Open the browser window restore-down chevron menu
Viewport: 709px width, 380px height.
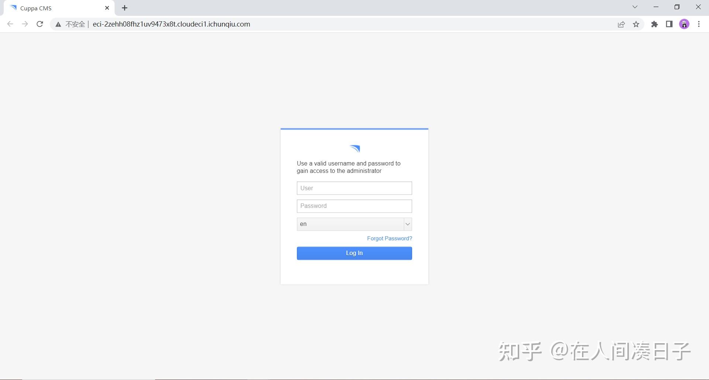(635, 7)
